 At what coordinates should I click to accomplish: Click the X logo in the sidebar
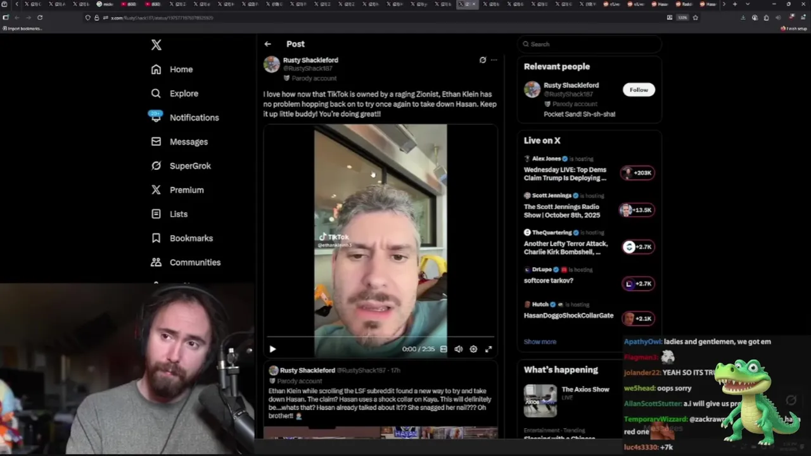(x=156, y=45)
